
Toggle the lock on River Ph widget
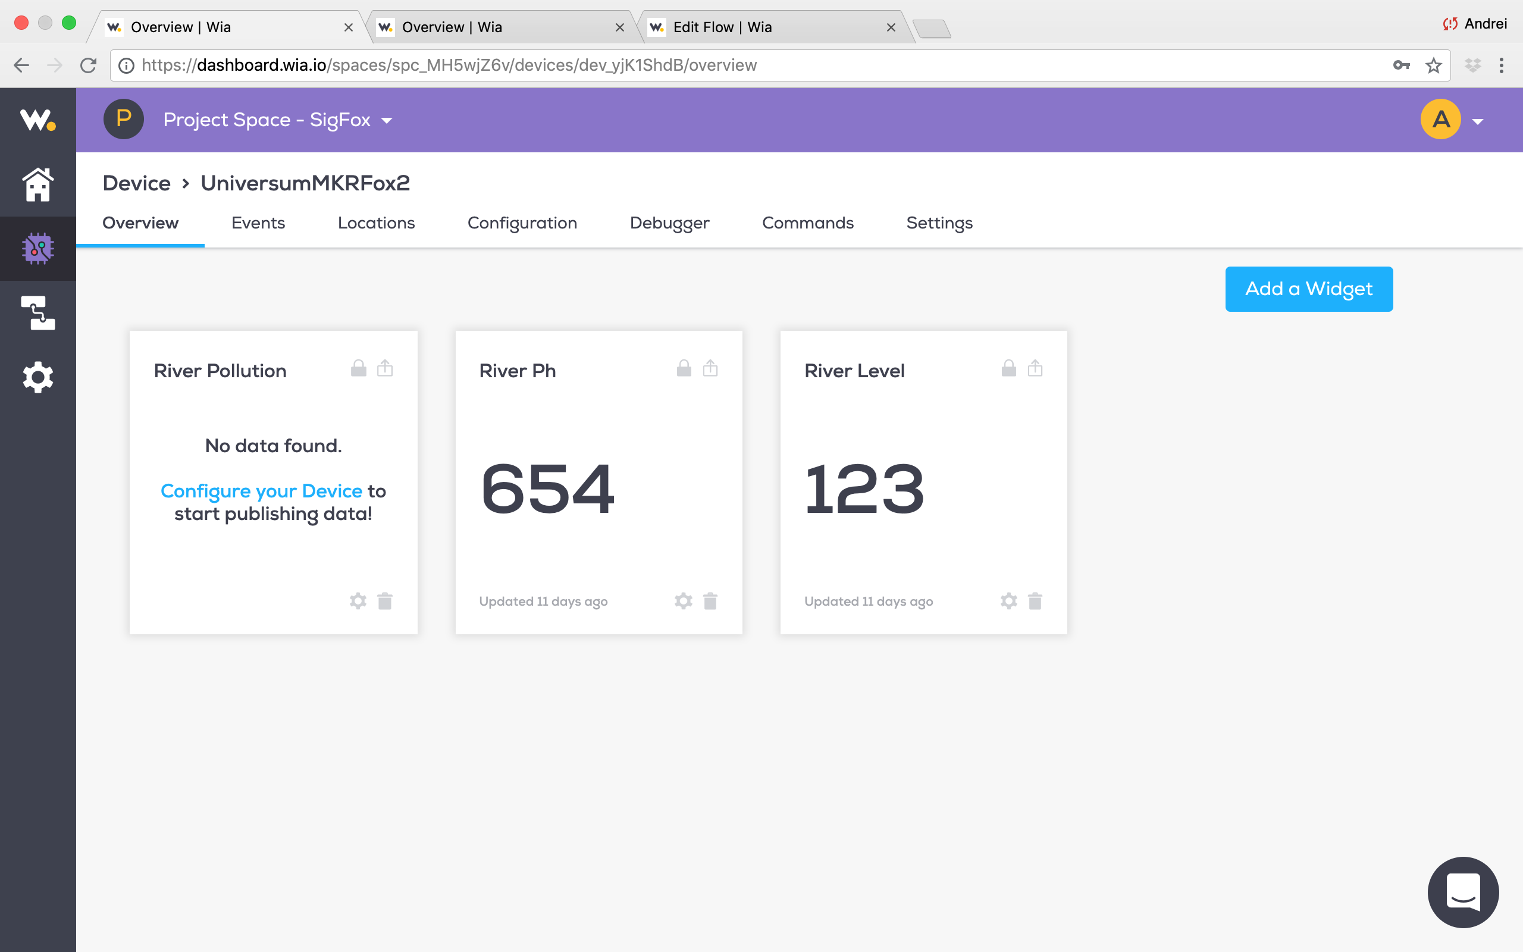click(684, 368)
